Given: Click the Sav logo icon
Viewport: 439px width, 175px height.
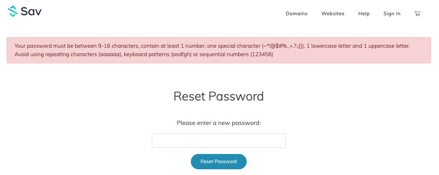Looking at the screenshot, I should click(x=13, y=11).
